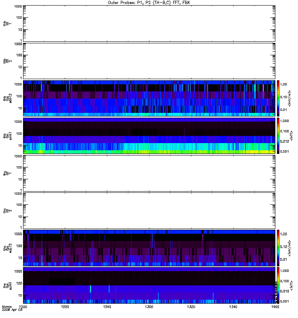This screenshot has height=318, width=298.
Task: Click the 1340 time axis tick label
Action: pos(233,307)
